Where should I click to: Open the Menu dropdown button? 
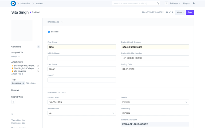pyautogui.click(x=180, y=12)
